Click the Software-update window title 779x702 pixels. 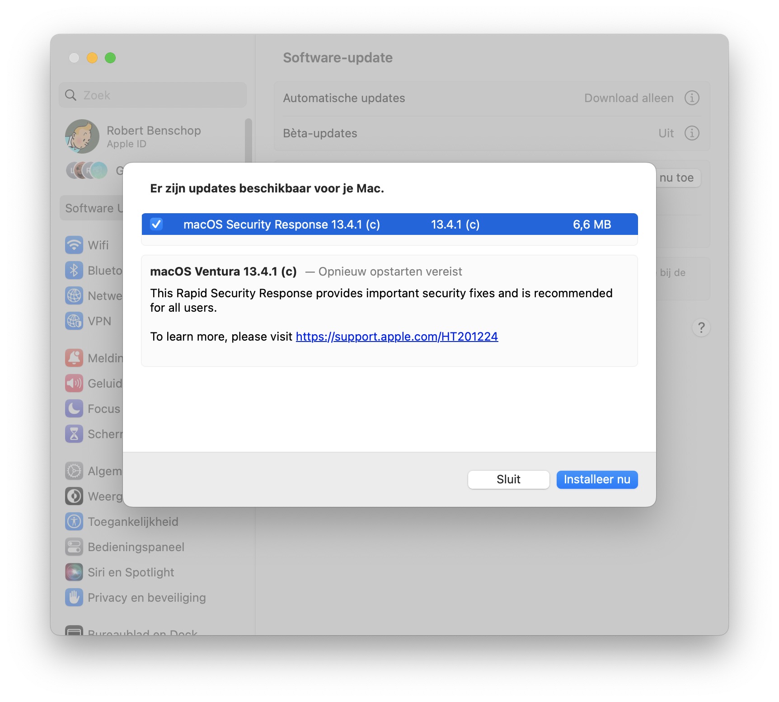338,58
